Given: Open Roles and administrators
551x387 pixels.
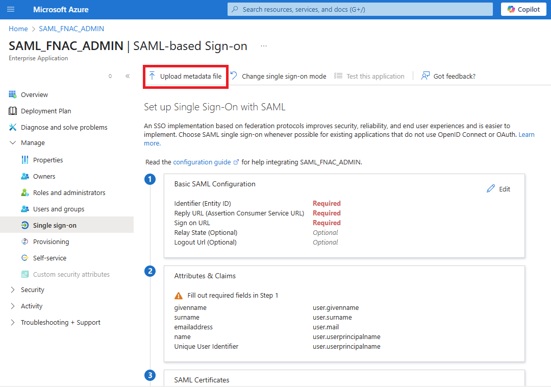Looking at the screenshot, I should (26, 192).
